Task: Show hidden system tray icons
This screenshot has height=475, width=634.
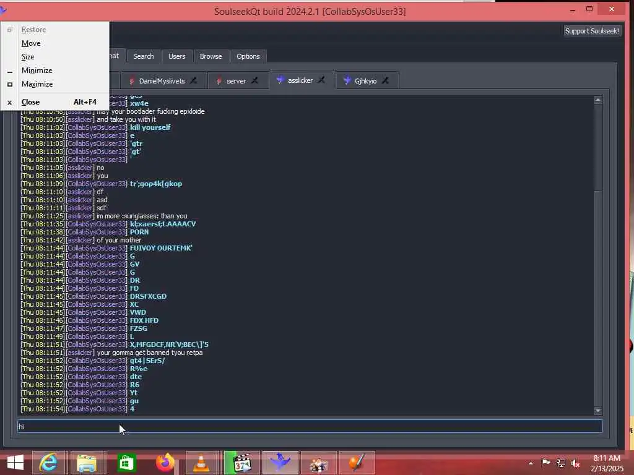Action: tap(531, 463)
